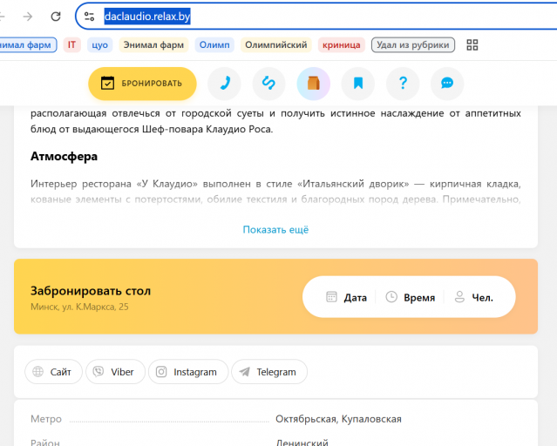Click the link chain icon
This screenshot has width=557, height=446.
click(268, 84)
